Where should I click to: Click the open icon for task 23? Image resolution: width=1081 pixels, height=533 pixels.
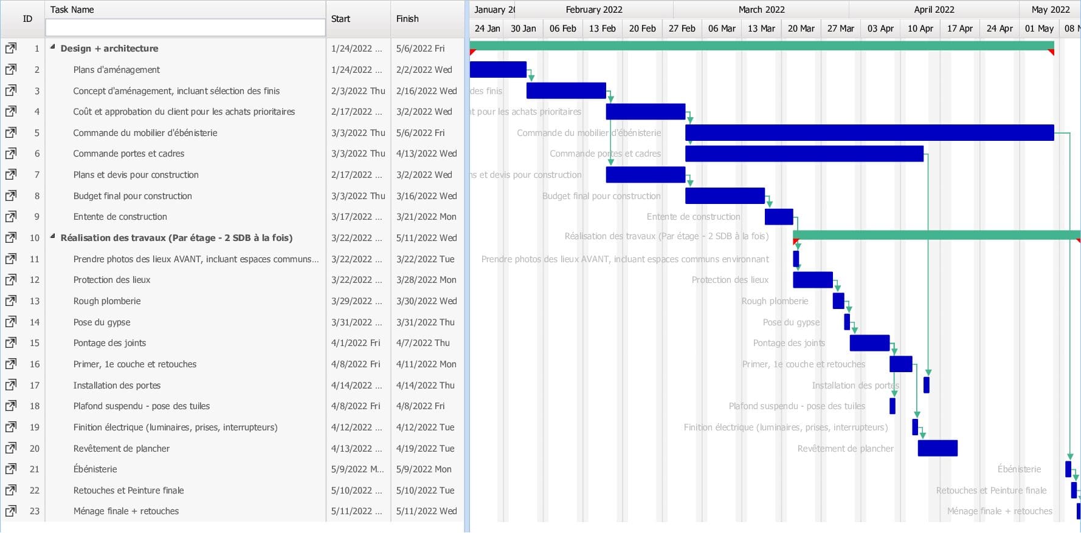pyautogui.click(x=11, y=511)
